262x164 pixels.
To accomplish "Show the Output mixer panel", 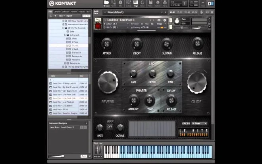I will [129, 4].
